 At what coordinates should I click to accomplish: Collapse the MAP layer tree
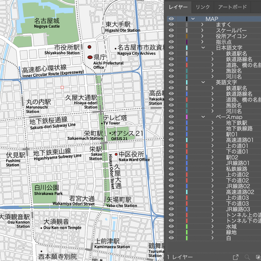coord(193,19)
